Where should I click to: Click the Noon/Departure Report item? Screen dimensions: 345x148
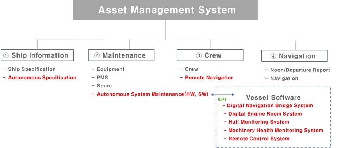tap(300, 70)
